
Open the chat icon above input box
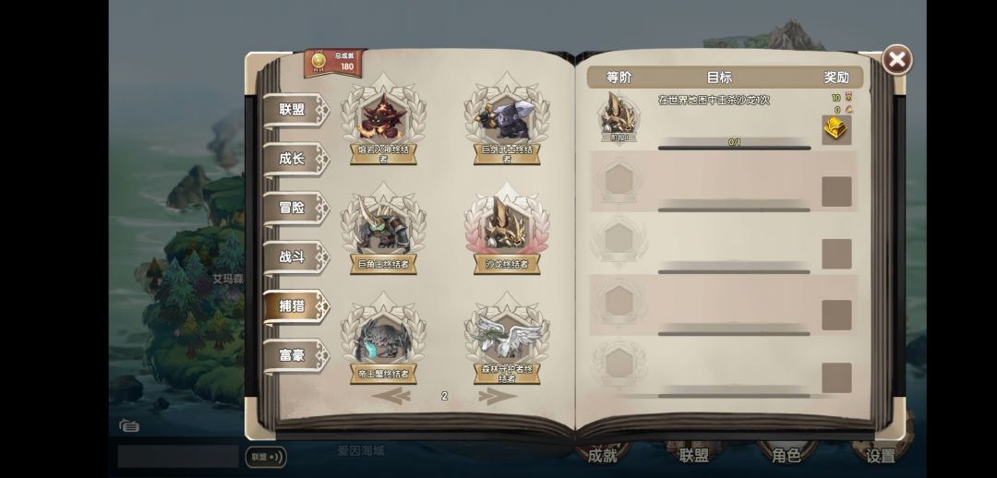tap(129, 425)
